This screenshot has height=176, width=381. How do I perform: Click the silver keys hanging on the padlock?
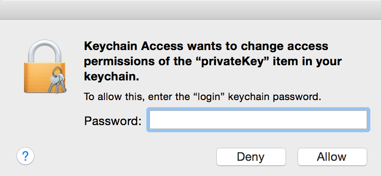pyautogui.click(x=57, y=80)
